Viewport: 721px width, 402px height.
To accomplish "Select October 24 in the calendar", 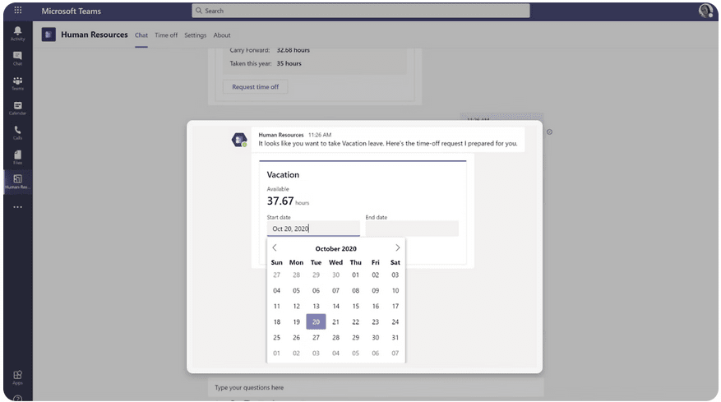I will tap(395, 322).
